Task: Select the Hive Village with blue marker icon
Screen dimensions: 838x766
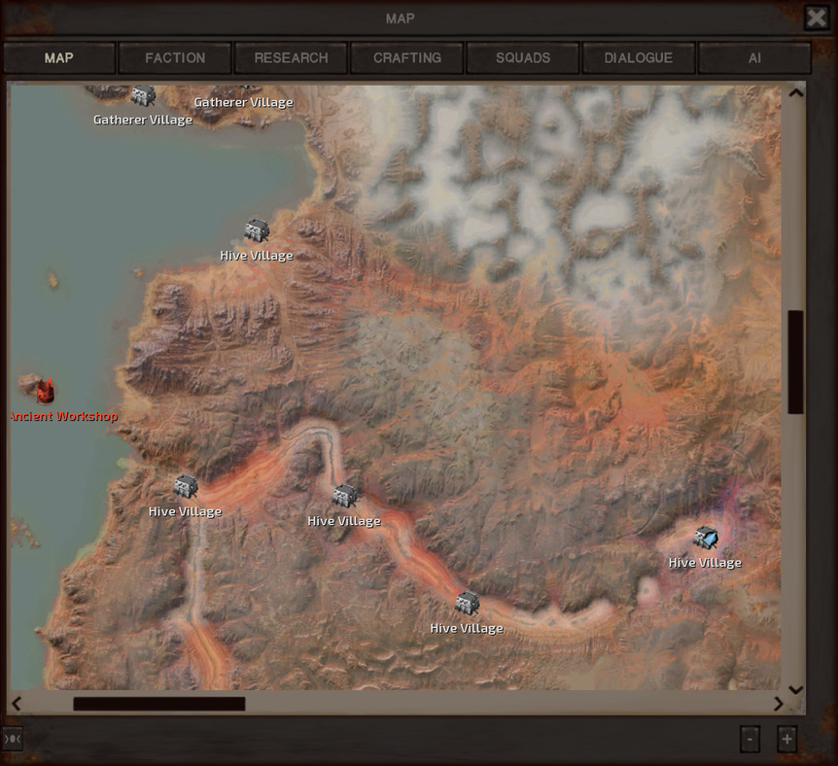Action: pos(706,538)
